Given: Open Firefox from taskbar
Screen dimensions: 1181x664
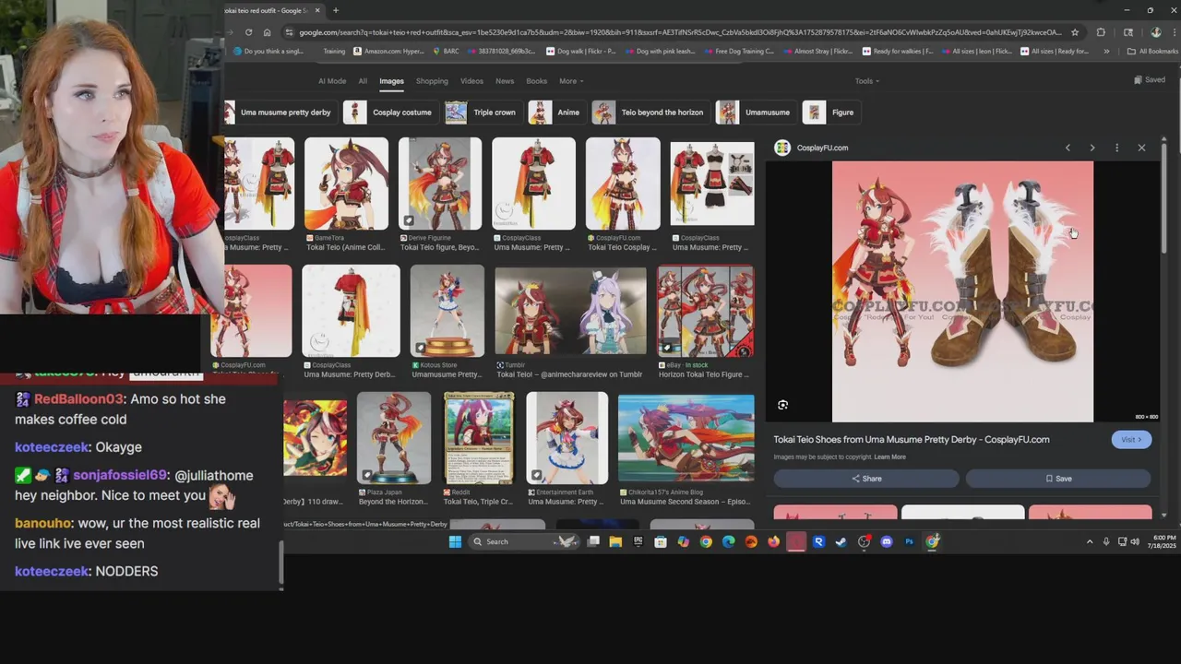Looking at the screenshot, I should (773, 541).
